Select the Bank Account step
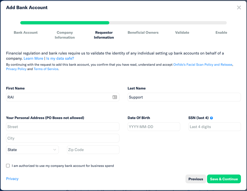 (25, 32)
